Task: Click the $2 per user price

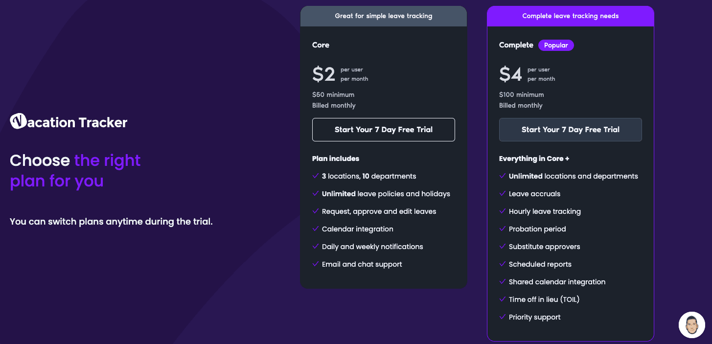Action: click(324, 74)
